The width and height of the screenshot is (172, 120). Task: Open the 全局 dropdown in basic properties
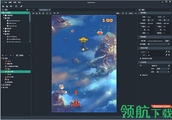(150, 20)
